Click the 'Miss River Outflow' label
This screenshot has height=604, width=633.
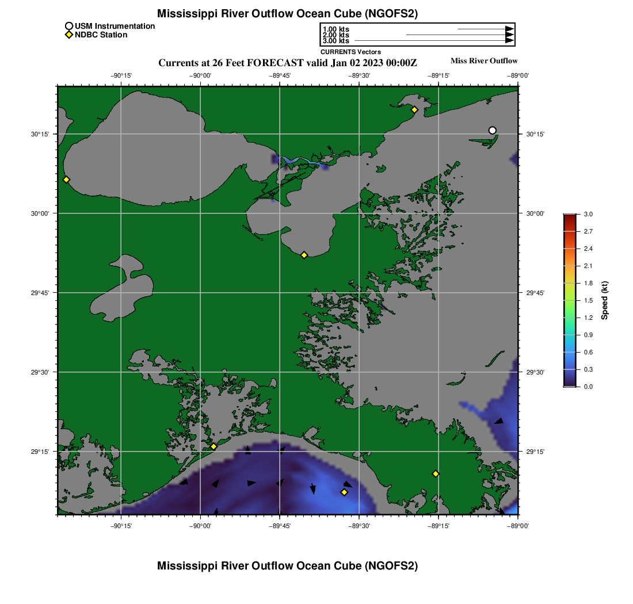pos(483,61)
